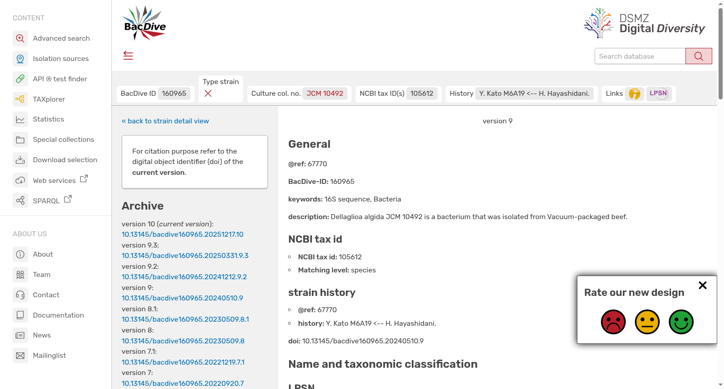Click the red magnifier search button
The height and width of the screenshot is (389, 724).
click(699, 56)
